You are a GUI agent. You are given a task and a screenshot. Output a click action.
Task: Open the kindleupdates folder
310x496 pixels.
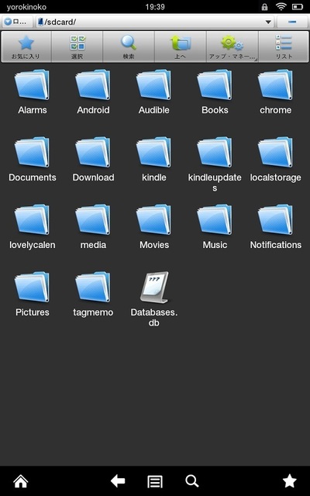(x=215, y=164)
